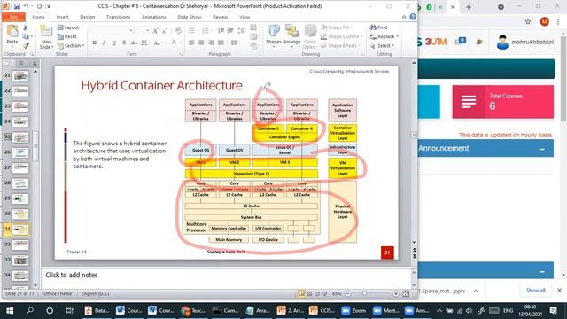This screenshot has width=567, height=319.
Task: Open Zoom from the taskbar
Action: click(x=353, y=311)
